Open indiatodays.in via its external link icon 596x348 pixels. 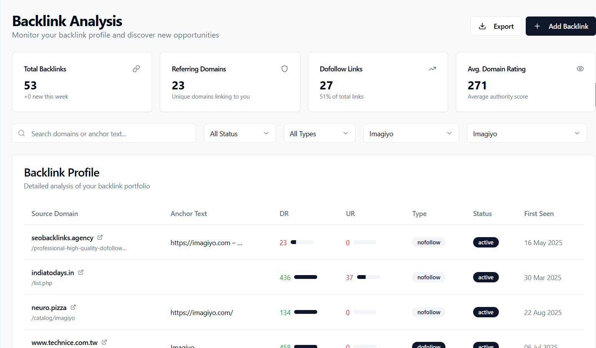pyautogui.click(x=81, y=272)
